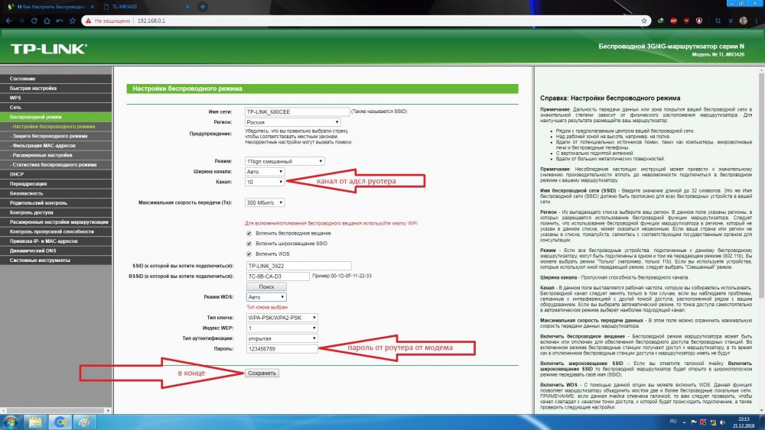Select the DHCP sidebar menu item

coord(18,174)
